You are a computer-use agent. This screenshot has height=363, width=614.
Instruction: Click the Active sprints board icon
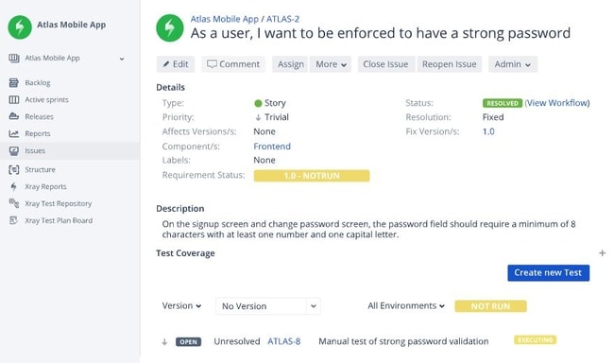point(14,99)
